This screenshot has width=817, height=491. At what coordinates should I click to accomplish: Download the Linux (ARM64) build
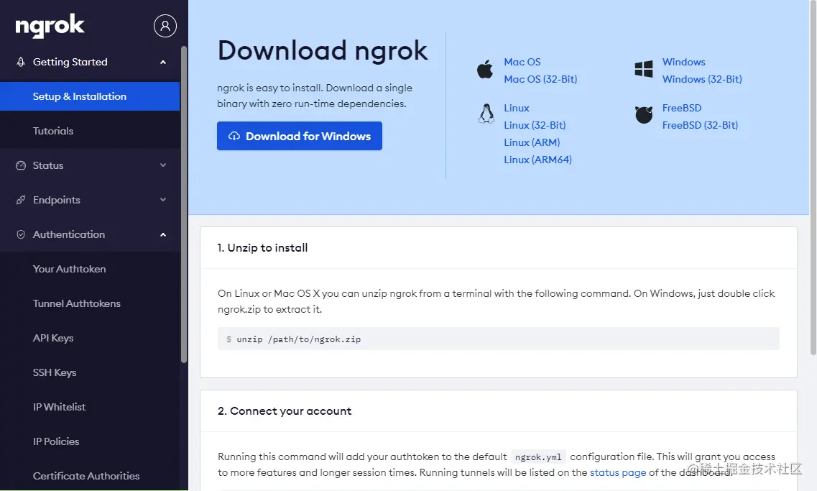[x=537, y=160]
